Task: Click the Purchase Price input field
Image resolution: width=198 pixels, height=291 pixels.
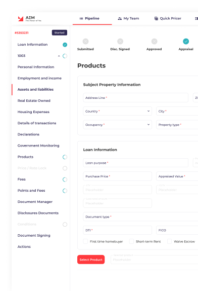Action: (x=117, y=176)
